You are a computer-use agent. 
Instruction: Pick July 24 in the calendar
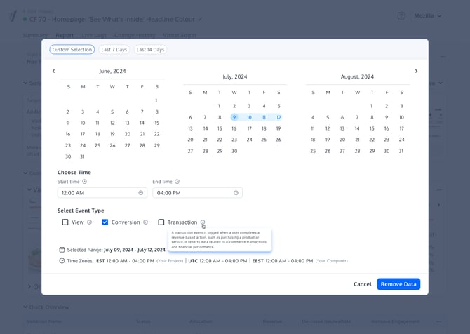249,140
